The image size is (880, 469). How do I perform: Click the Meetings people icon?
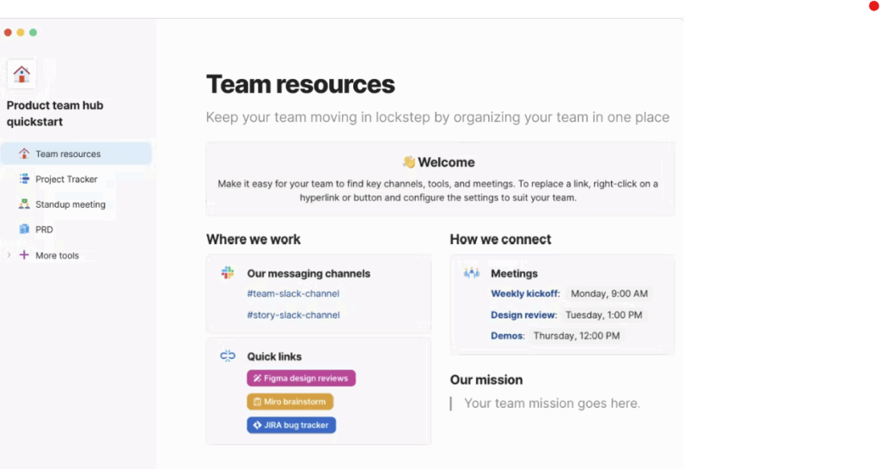pyautogui.click(x=471, y=273)
